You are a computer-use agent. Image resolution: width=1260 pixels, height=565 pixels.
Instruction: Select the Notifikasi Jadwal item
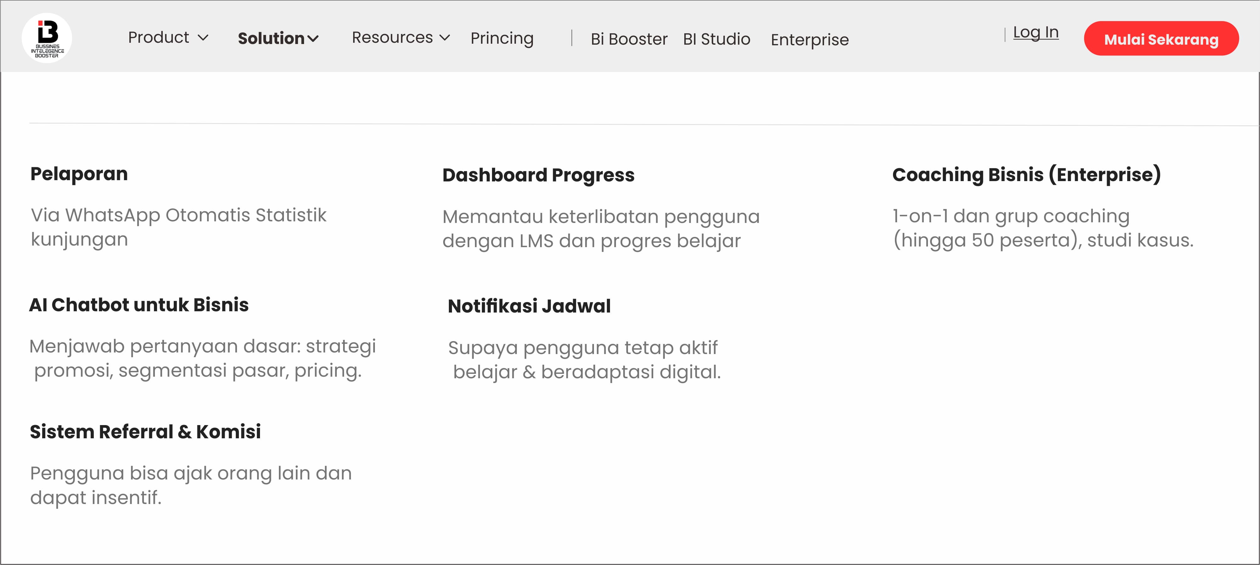529,307
